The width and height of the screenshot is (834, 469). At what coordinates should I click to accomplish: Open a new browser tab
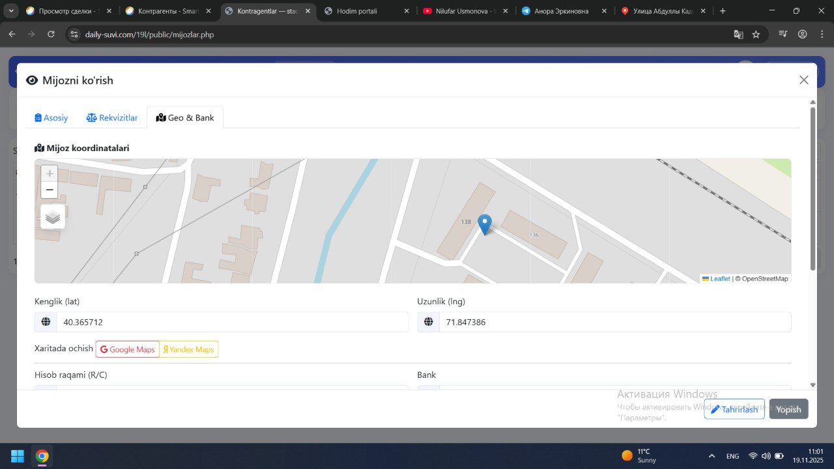click(x=723, y=11)
